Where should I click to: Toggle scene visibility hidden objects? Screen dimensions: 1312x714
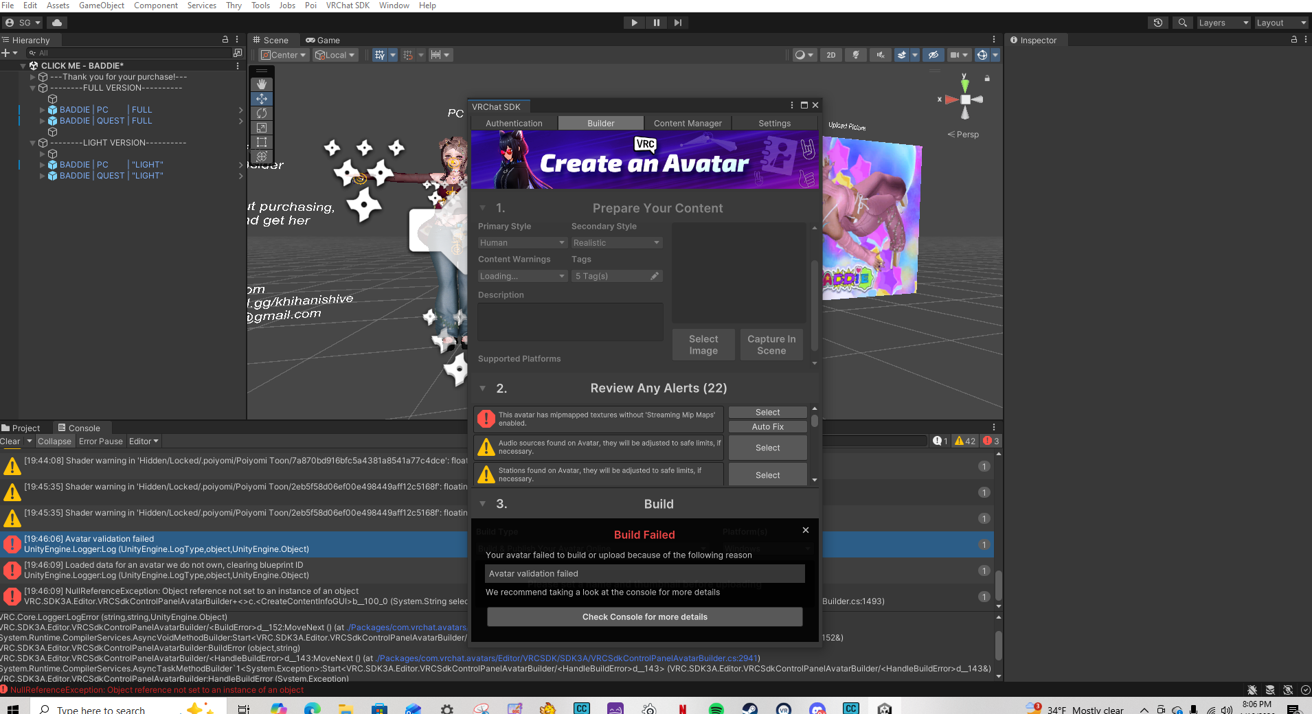click(933, 55)
